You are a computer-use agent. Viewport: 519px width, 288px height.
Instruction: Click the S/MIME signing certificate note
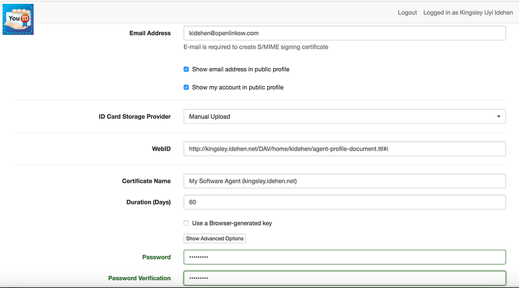click(x=256, y=47)
